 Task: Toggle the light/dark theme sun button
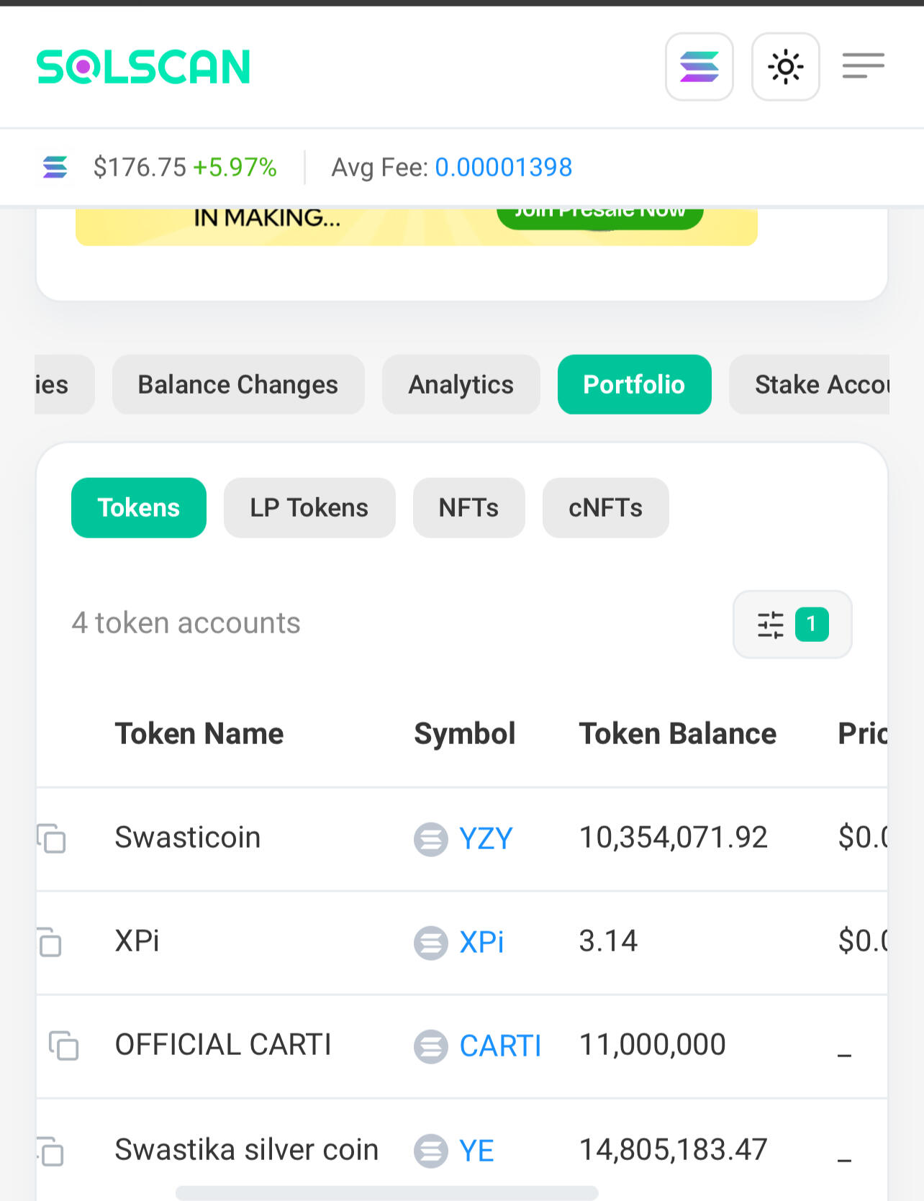pos(785,67)
